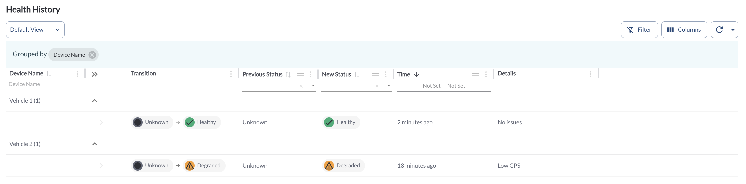Sort by Device Name column
This screenshot has height=184, width=746.
coord(49,74)
